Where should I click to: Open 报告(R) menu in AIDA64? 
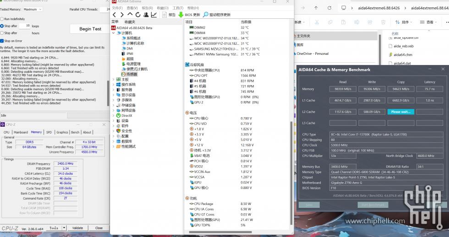pyautogui.click(x=148, y=8)
